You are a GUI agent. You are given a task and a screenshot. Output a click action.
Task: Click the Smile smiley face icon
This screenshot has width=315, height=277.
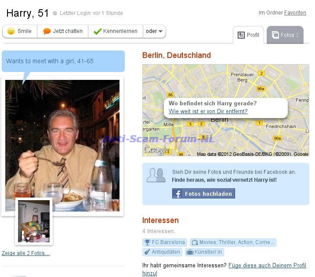click(x=11, y=32)
